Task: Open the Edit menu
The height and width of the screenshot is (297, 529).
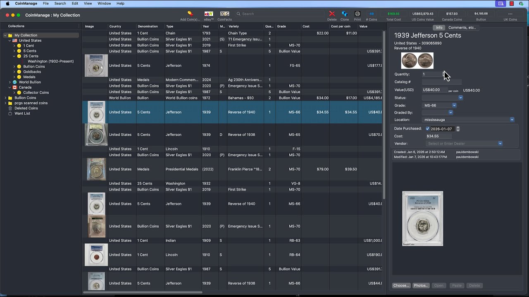Action: (x=75, y=3)
